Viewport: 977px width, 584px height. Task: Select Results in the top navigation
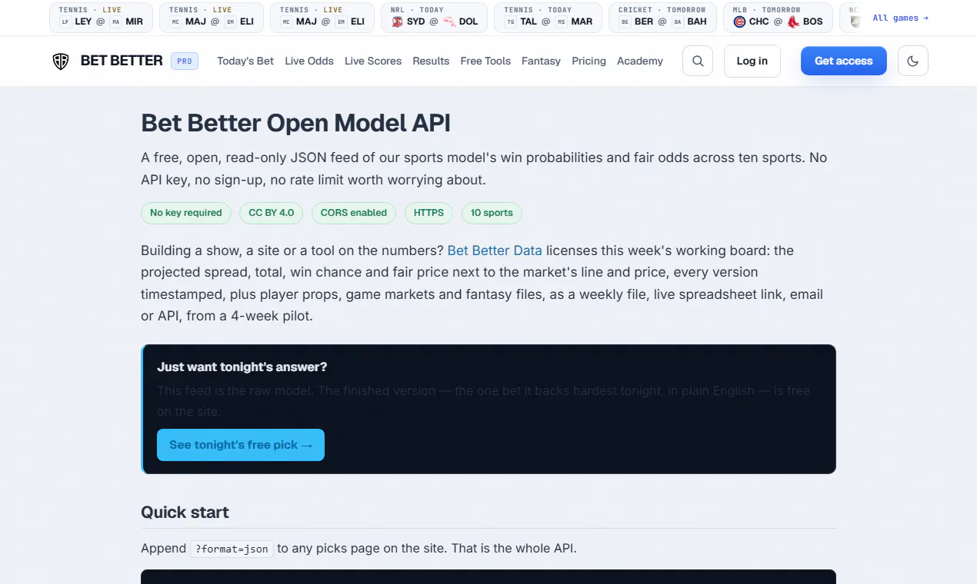tap(431, 61)
